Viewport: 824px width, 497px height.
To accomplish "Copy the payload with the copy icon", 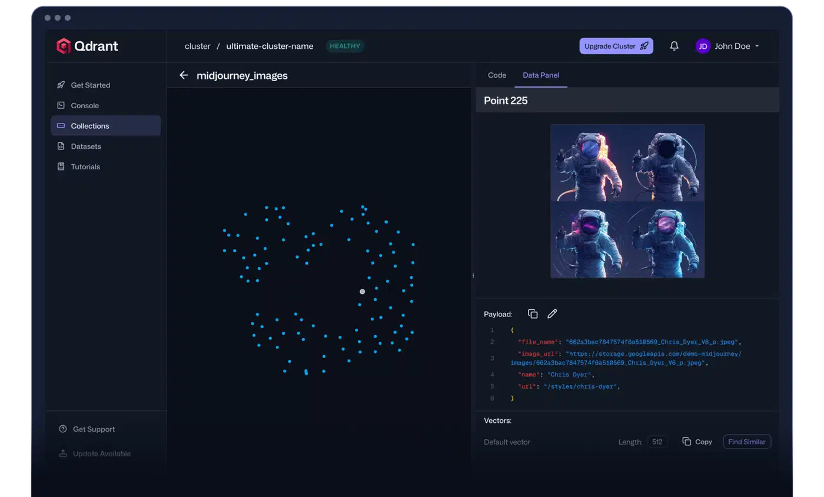I will (x=533, y=314).
